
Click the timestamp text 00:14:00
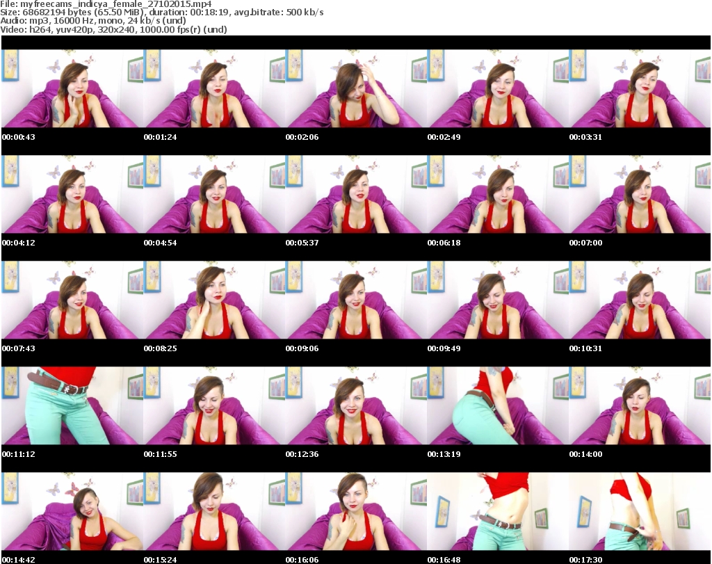585,454
